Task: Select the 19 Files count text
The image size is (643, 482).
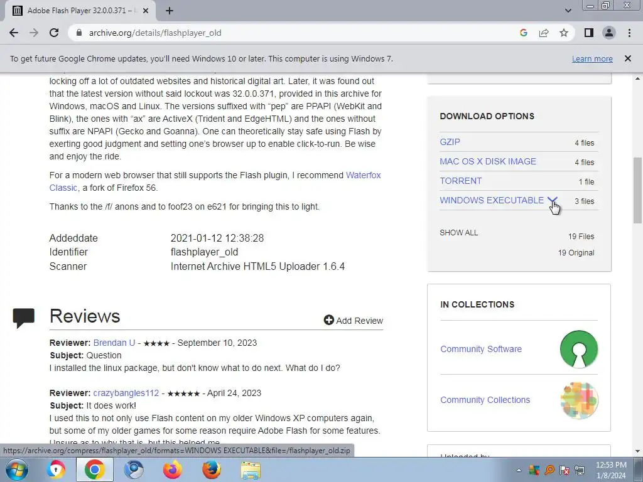Action: [581, 237]
